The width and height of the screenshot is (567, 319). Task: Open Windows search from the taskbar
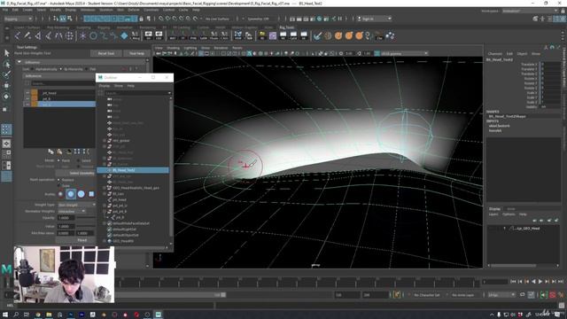pos(16,315)
